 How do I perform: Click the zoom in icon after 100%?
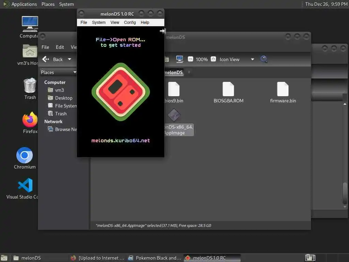point(213,59)
